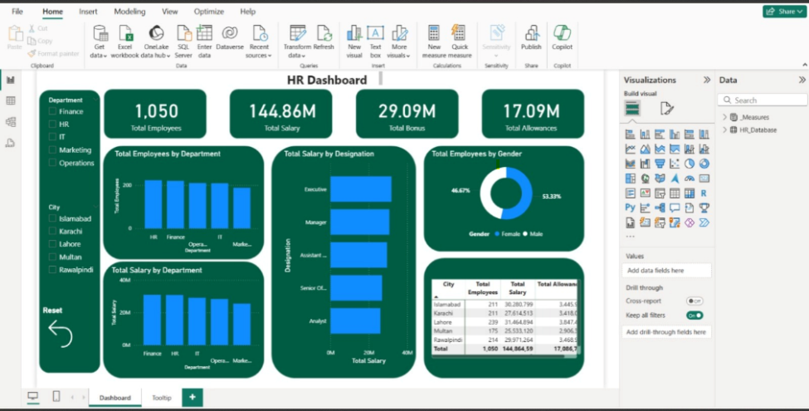The height and width of the screenshot is (411, 809).
Task: Select the R script visual icon
Action: point(704,193)
